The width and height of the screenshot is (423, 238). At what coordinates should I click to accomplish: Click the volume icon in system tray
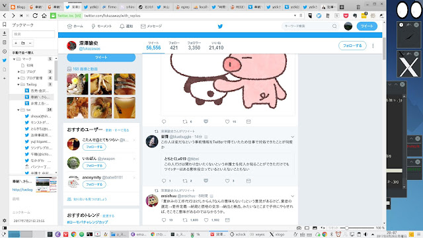click(x=365, y=234)
